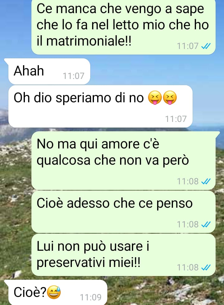Select the 'Ce manca che vengo a sape' message
The image size is (224, 305).
(x=124, y=27)
